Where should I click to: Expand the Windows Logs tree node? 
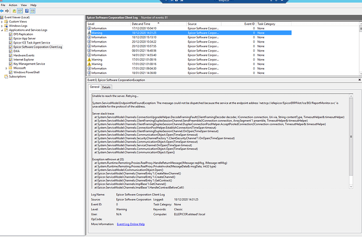pos(2,26)
